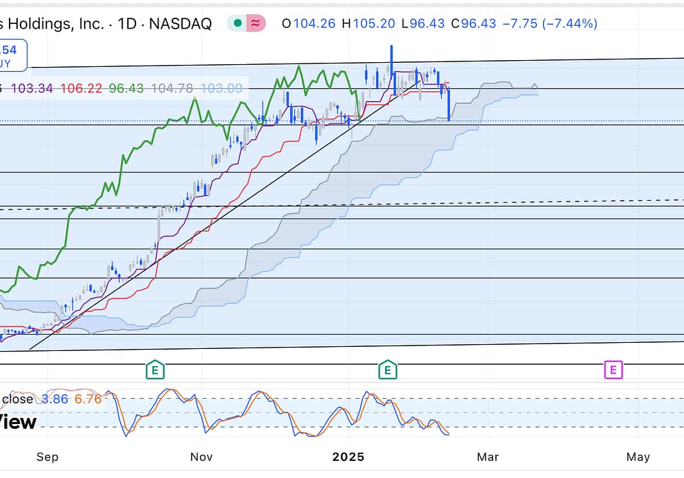Click the green market status dot icon

tap(237, 23)
